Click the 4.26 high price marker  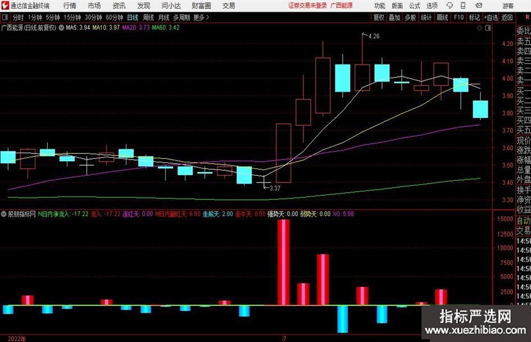click(x=374, y=36)
